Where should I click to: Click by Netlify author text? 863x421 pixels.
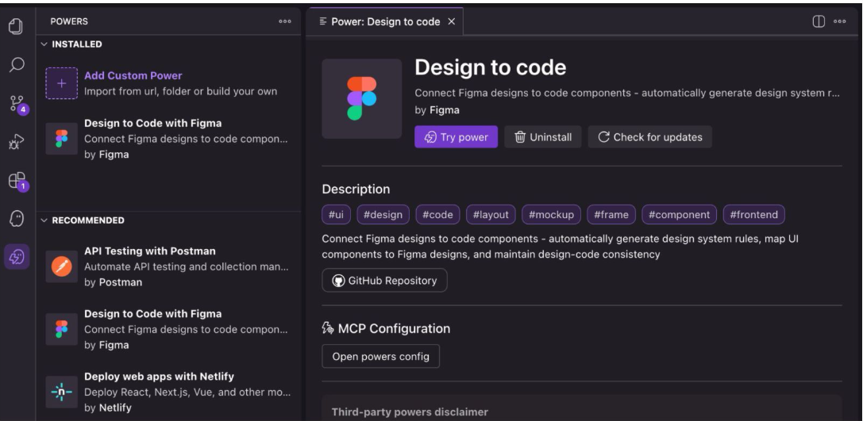pos(108,408)
